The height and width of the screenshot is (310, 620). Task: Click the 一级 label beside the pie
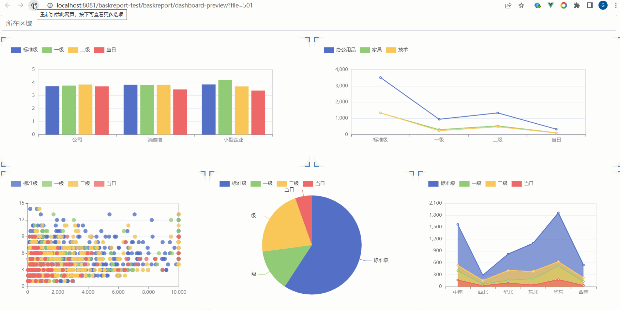tap(251, 274)
